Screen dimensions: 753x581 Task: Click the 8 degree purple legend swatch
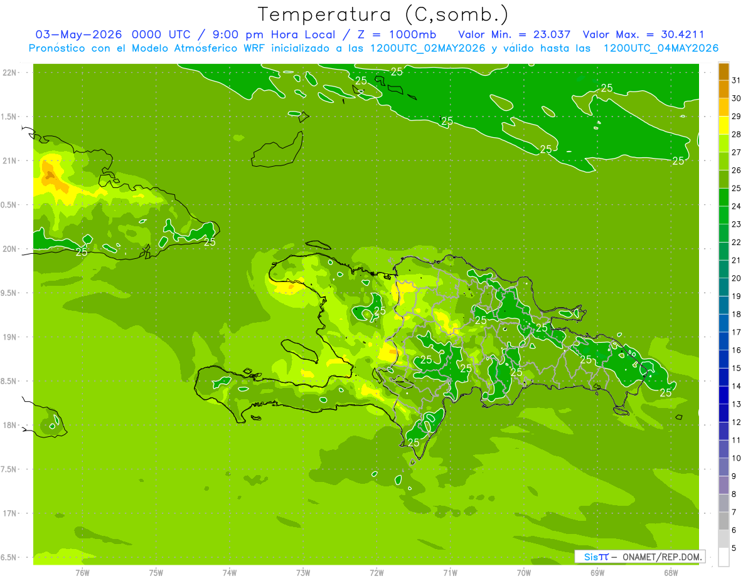click(724, 485)
